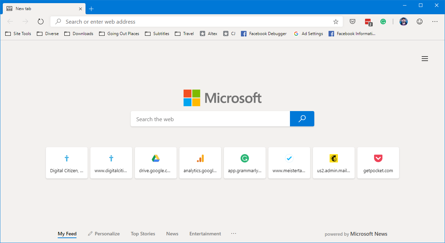Open the Grammarly extension in the toolbar
This screenshot has width=445, height=243.
coord(383,21)
